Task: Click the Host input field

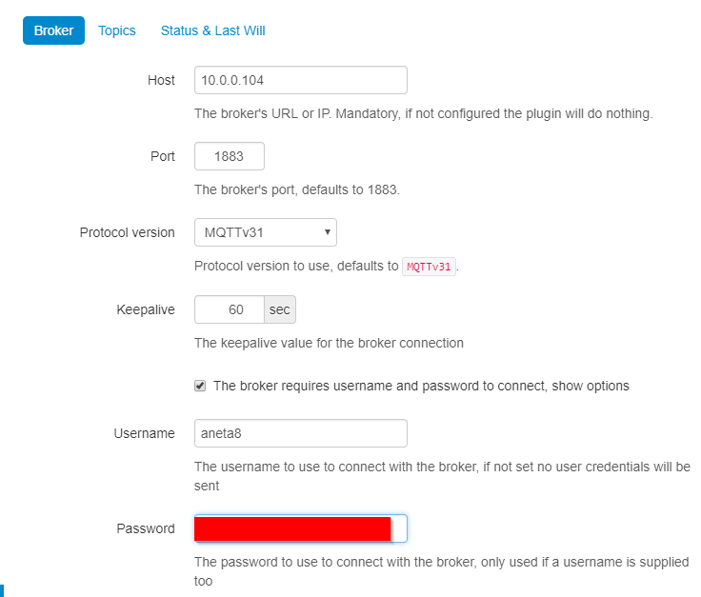Action: coord(300,80)
